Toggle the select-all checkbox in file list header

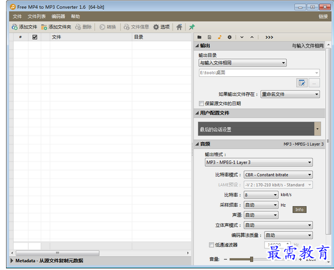tap(34, 37)
